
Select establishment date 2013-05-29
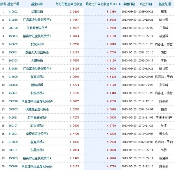click(146, 28)
